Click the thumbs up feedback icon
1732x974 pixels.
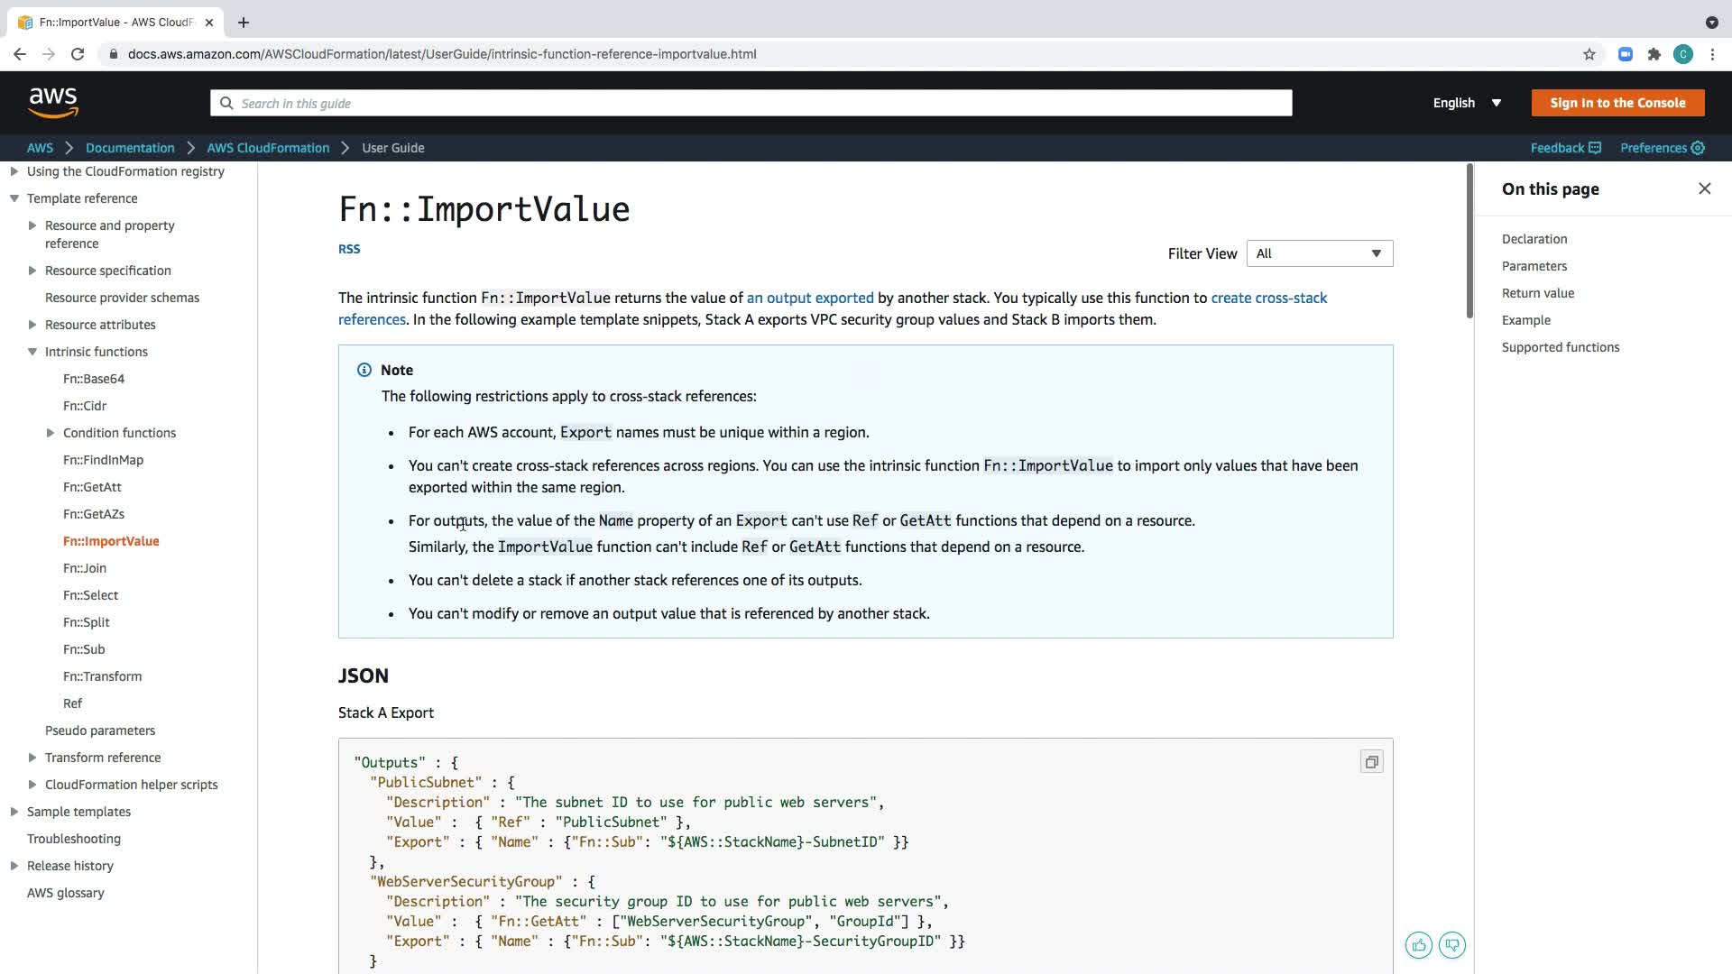(x=1418, y=945)
